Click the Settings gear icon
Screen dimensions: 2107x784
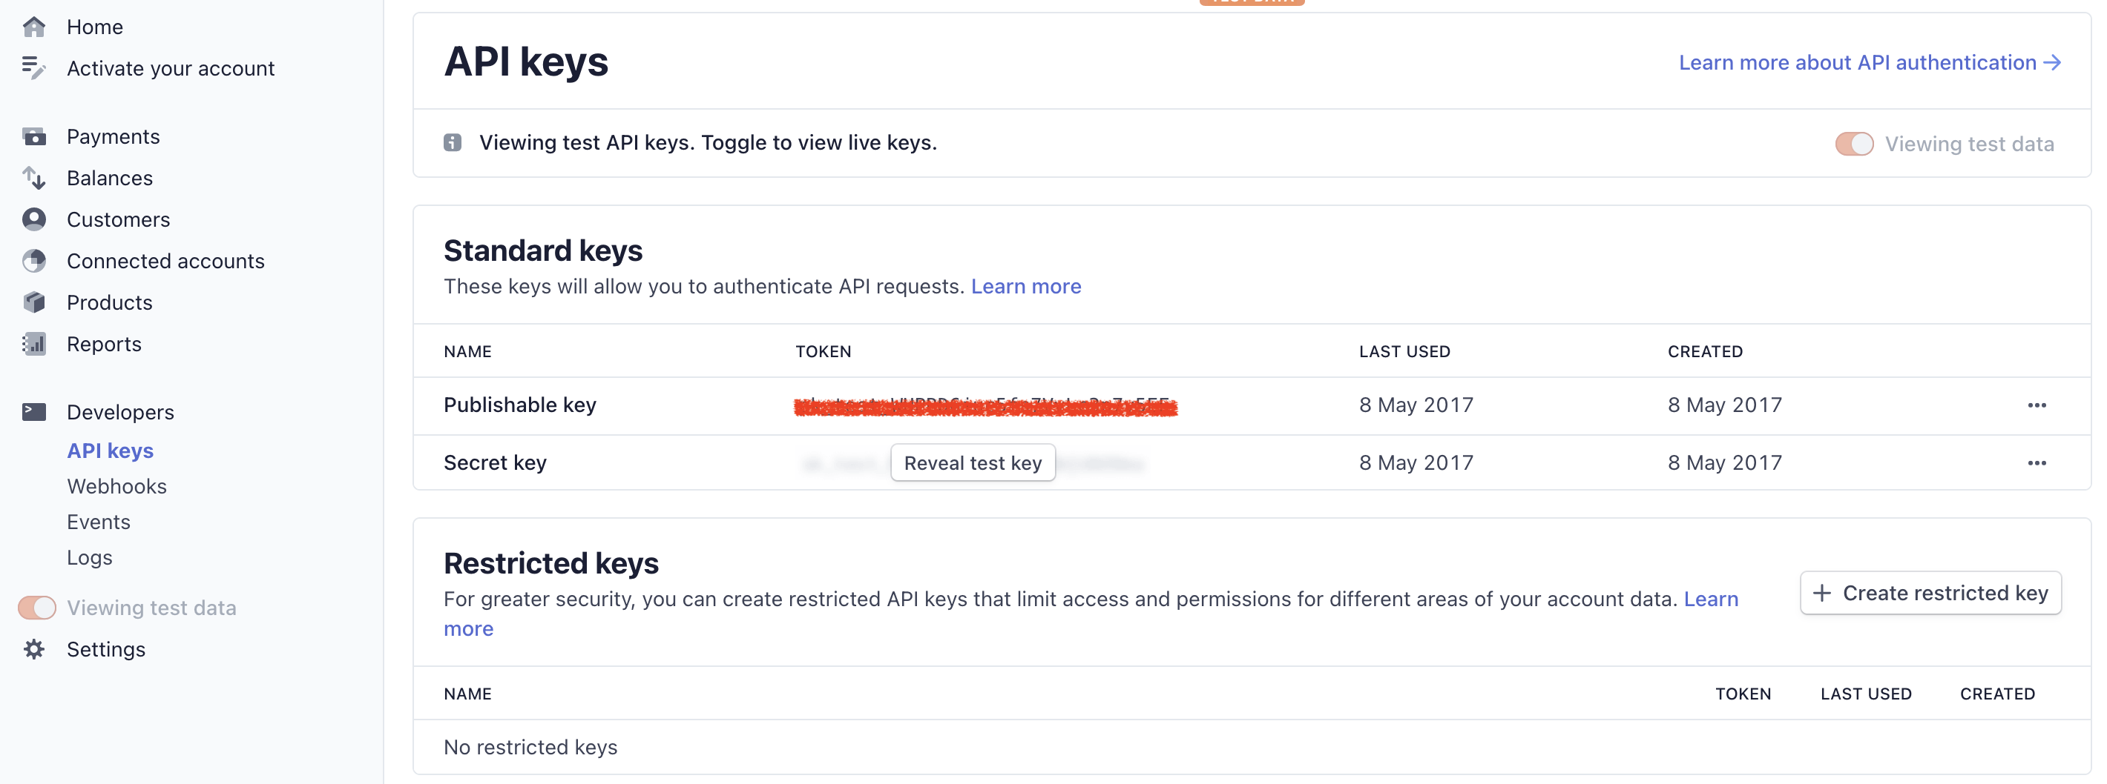click(34, 649)
